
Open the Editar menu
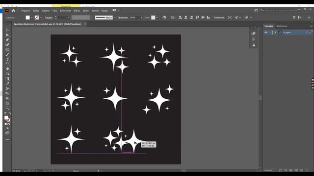tap(36, 11)
